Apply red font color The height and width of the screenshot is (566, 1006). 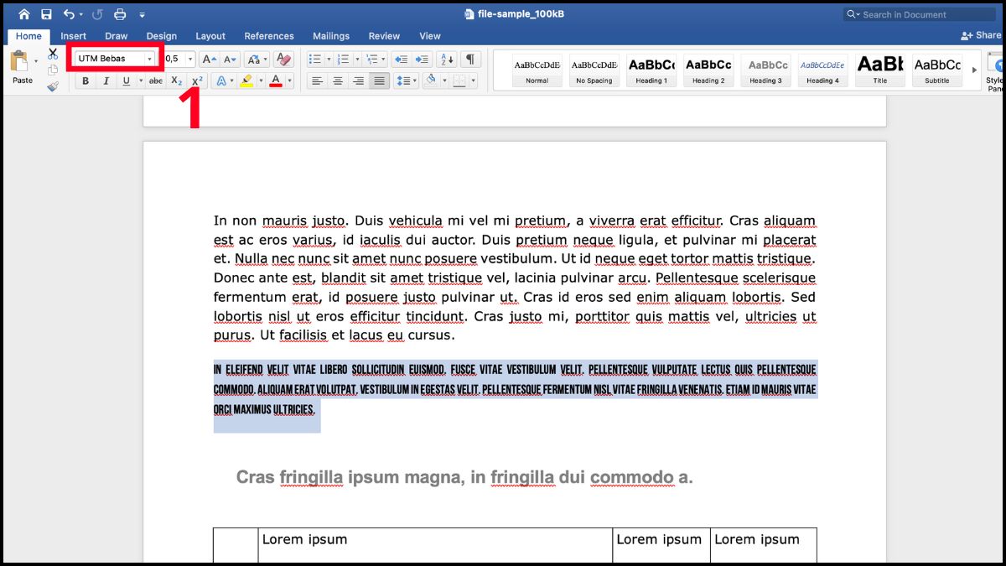click(x=276, y=81)
